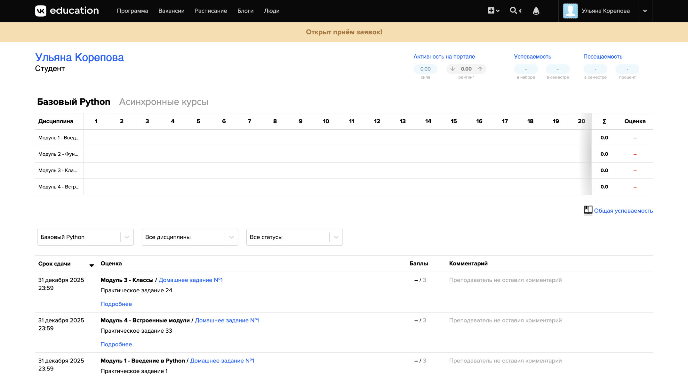
Task: Switch to the Асинхронные курсы tab
Action: [164, 102]
